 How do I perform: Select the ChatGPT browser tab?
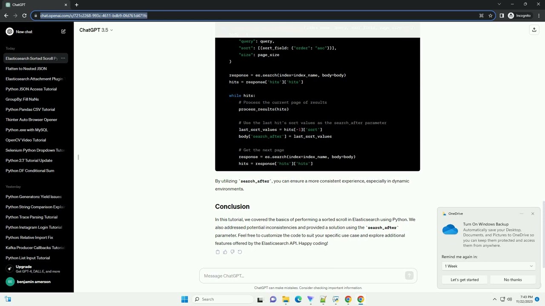(36, 5)
